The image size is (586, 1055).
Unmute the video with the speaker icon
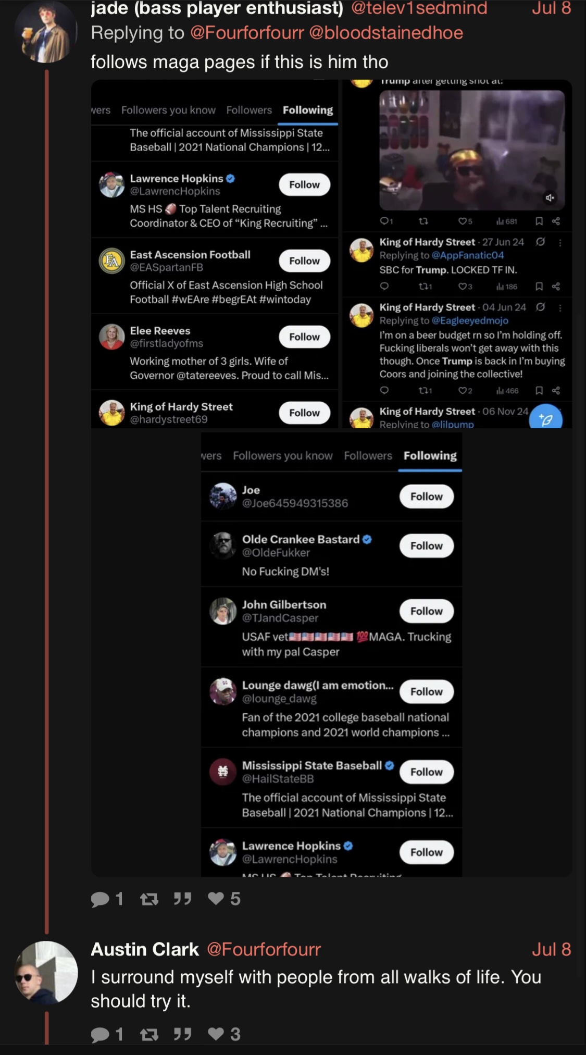coord(550,197)
